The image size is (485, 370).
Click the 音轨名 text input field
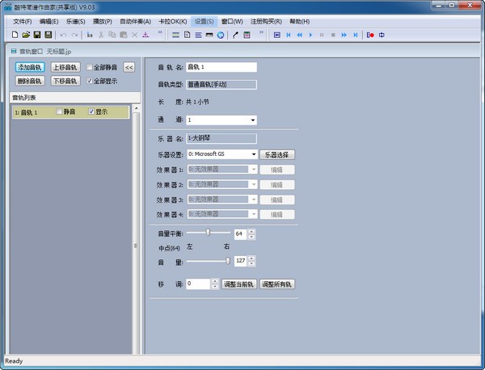coord(221,67)
